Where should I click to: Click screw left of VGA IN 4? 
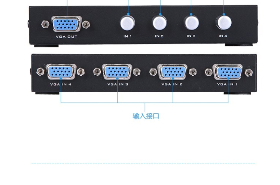click(40, 72)
